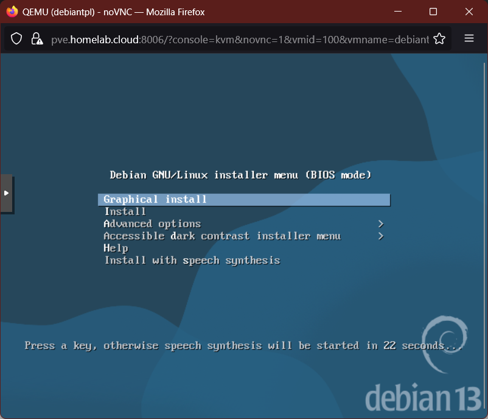
Task: Click the padlock site security icon
Action: [x=37, y=38]
